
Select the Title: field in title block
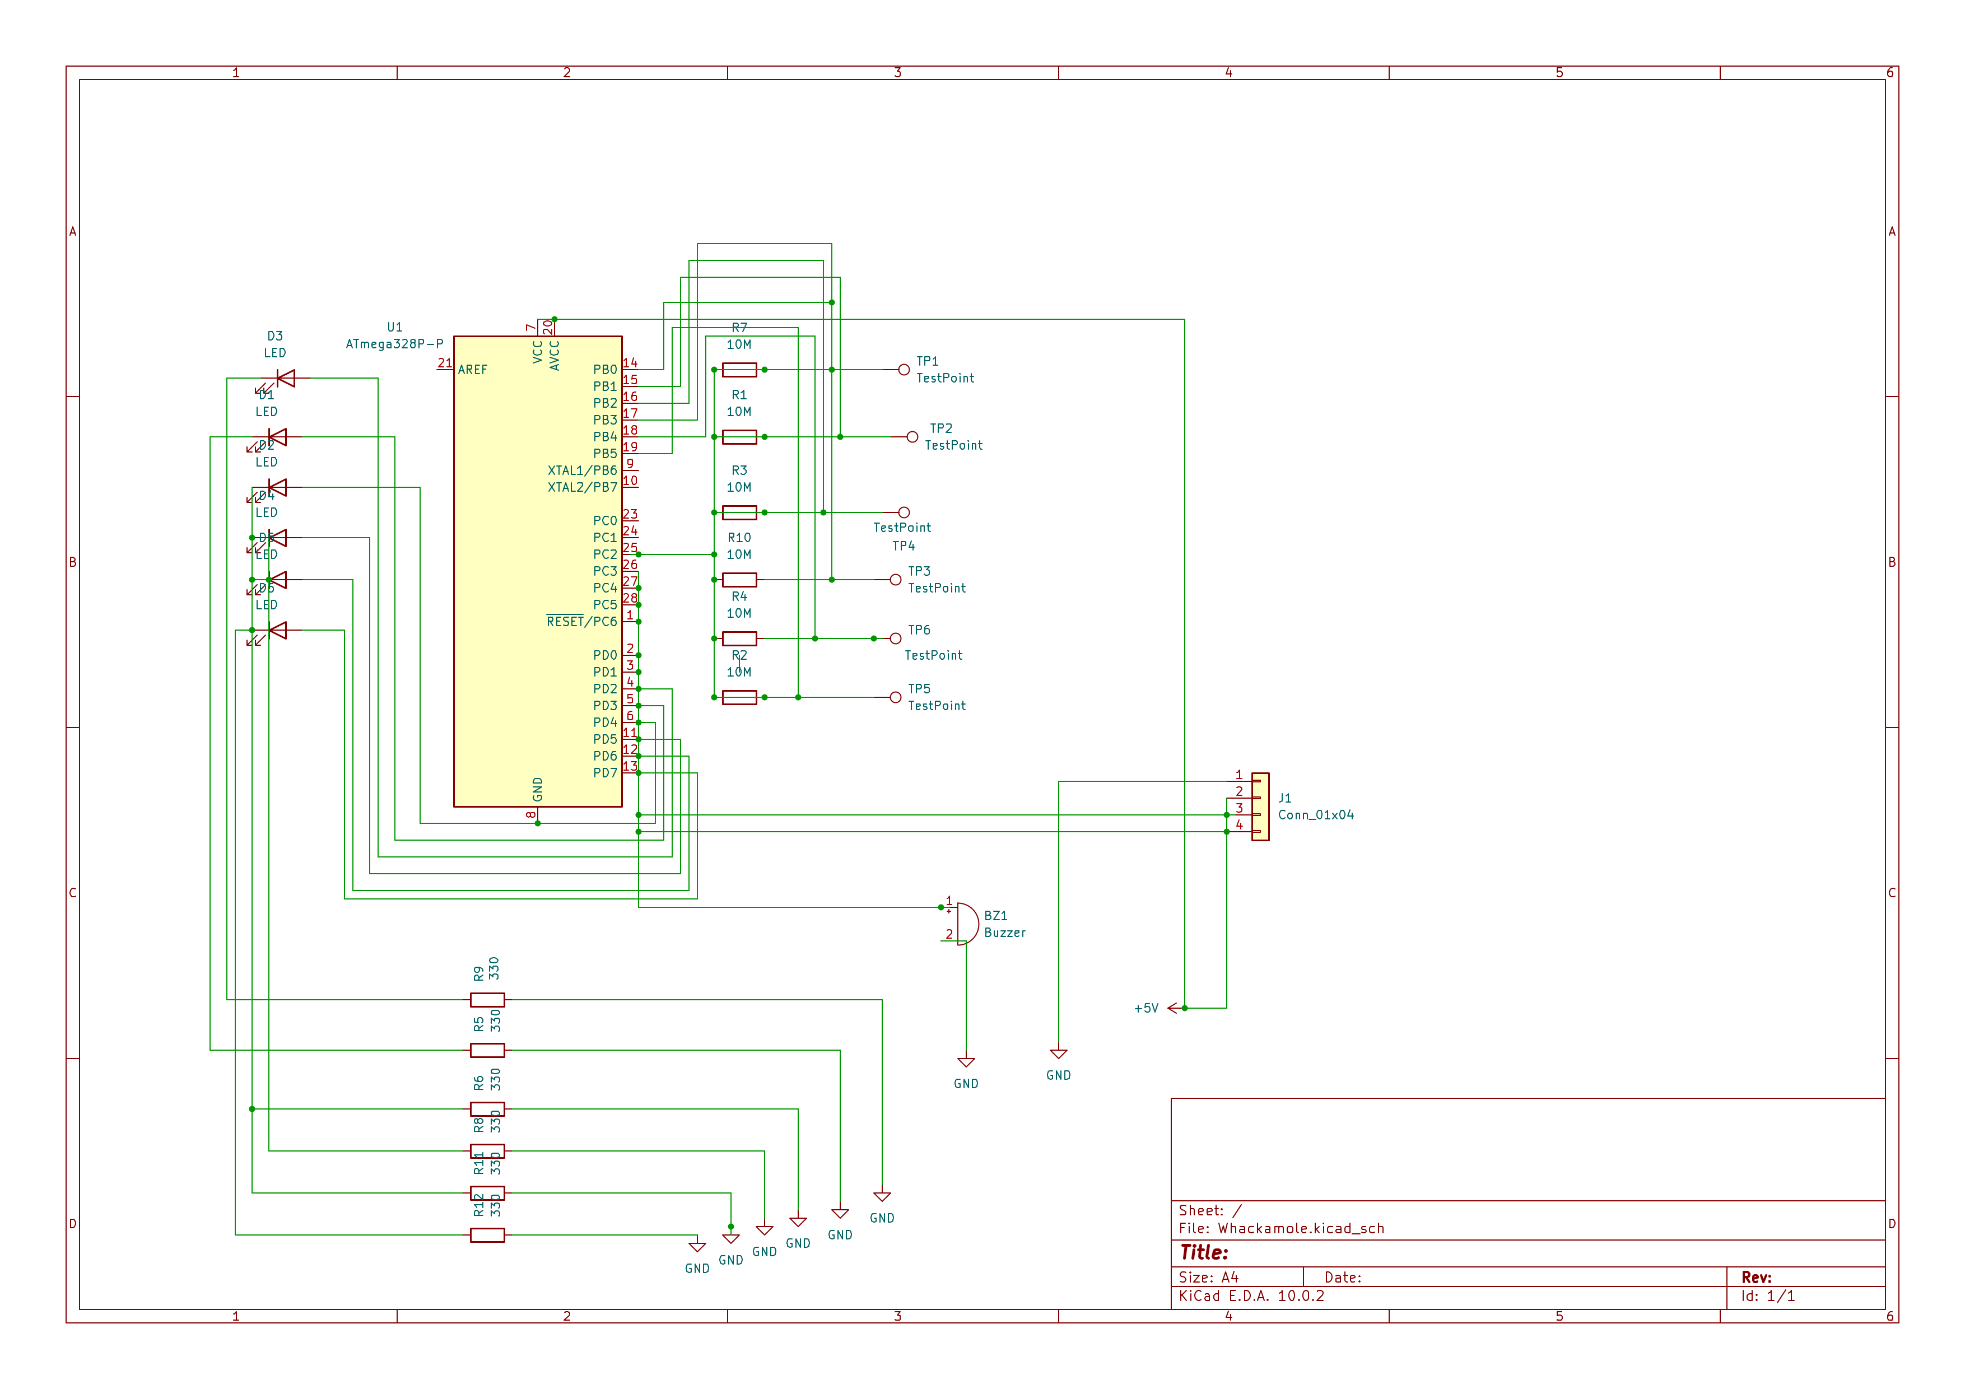[1204, 1253]
